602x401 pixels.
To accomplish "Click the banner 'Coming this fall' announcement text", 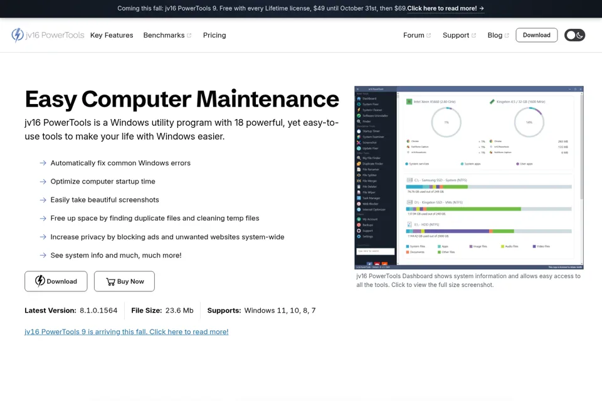I will (261, 8).
